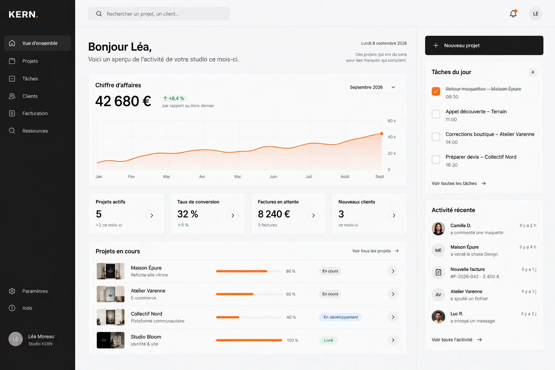Focus the project and client search field
The image size is (555, 370).
[x=159, y=14]
